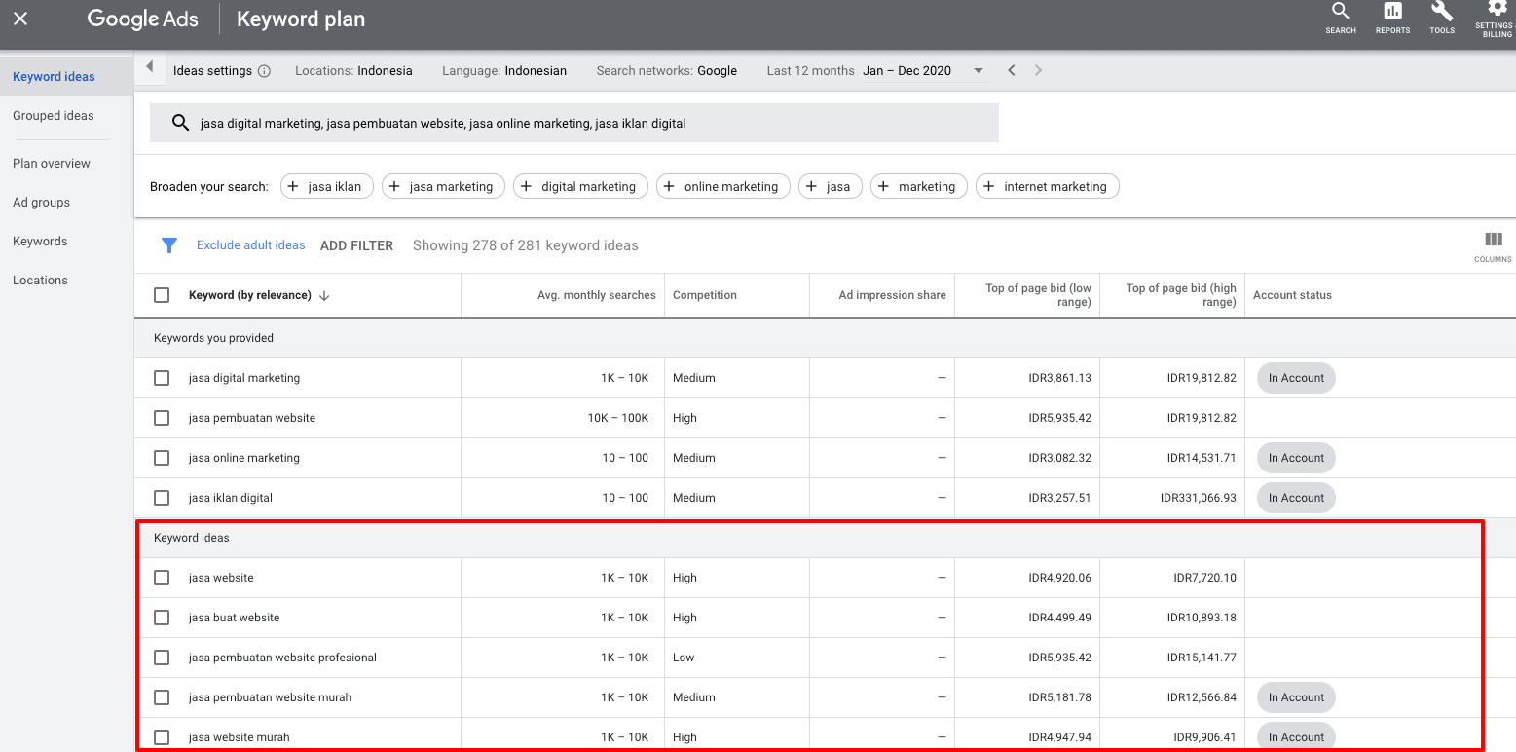This screenshot has width=1516, height=752.
Task: Close the Keyword plan with X
Action: pos(20,19)
